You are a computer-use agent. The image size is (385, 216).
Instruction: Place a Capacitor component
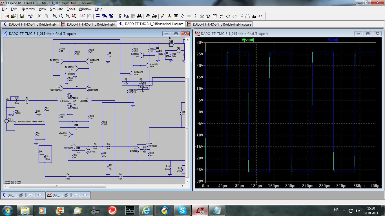point(189,16)
